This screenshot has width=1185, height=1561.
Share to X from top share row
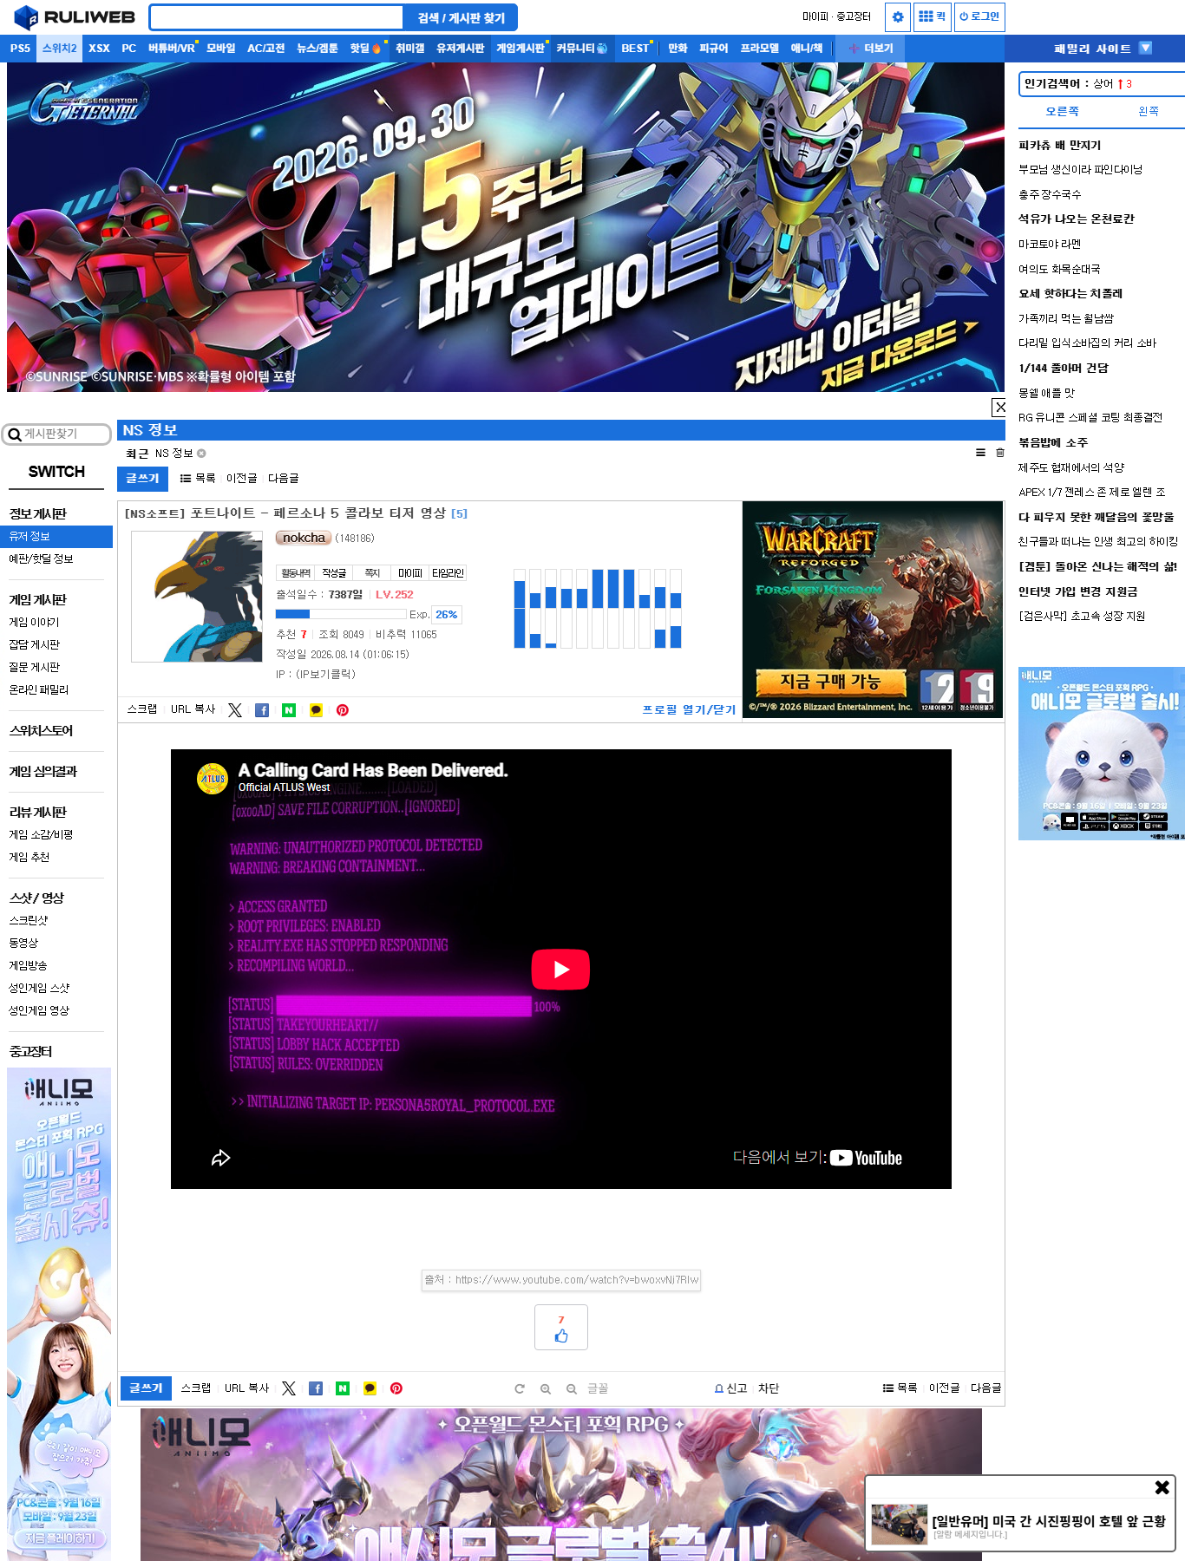coord(235,710)
